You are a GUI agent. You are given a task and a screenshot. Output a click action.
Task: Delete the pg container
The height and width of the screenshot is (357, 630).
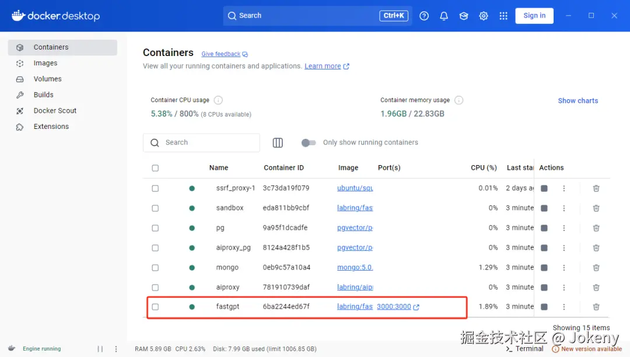596,228
